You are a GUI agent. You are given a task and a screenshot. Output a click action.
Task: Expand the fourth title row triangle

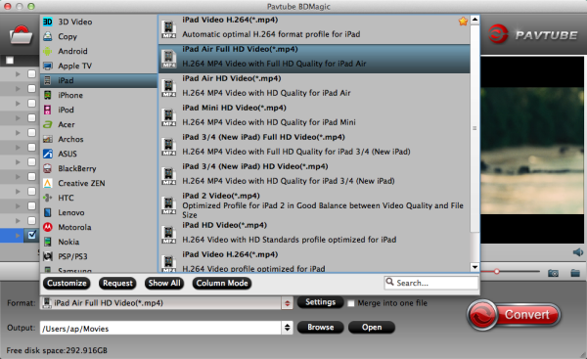click(18, 118)
